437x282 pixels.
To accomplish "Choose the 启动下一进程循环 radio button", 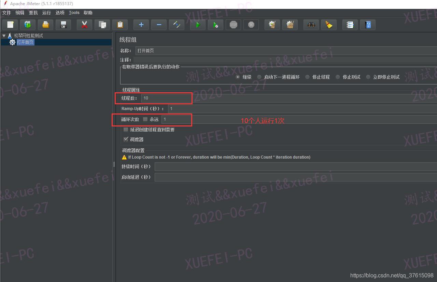I will 259,77.
